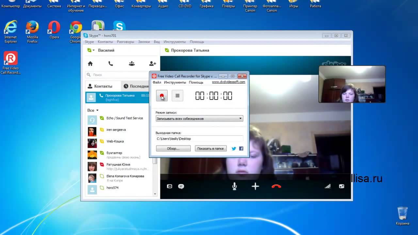Switch to the Последние tab
The width and height of the screenshot is (418, 235).
click(136, 86)
